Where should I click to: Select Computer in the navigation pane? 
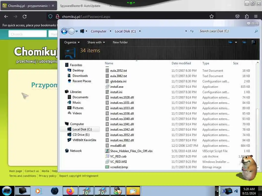coord(77,124)
